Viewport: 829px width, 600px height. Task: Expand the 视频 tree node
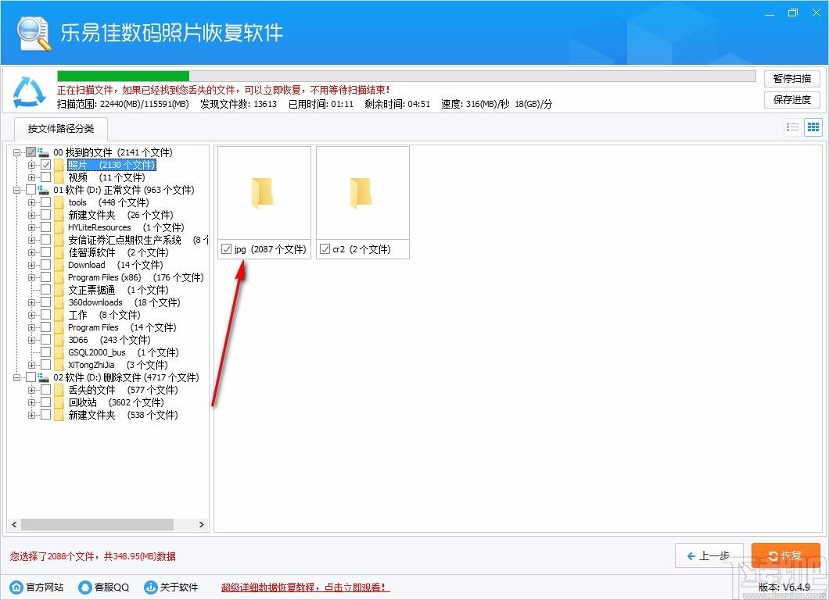tap(32, 177)
